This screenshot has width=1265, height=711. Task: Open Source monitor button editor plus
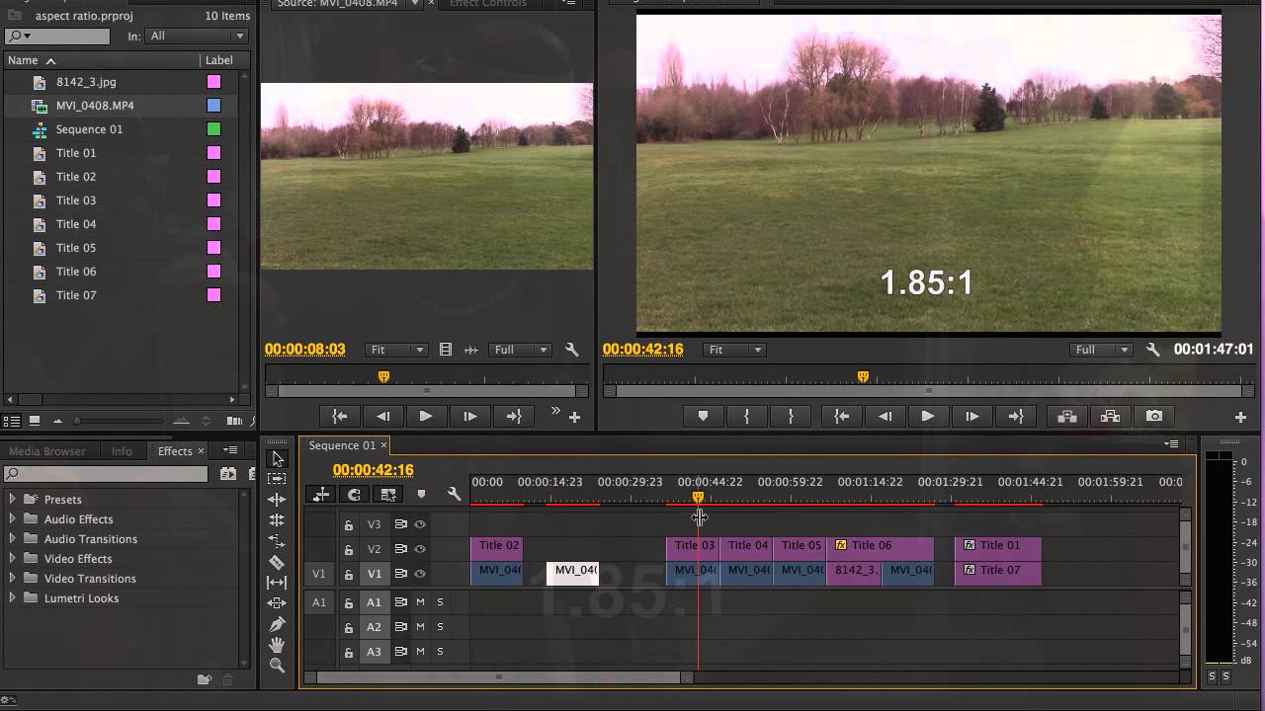[574, 418]
